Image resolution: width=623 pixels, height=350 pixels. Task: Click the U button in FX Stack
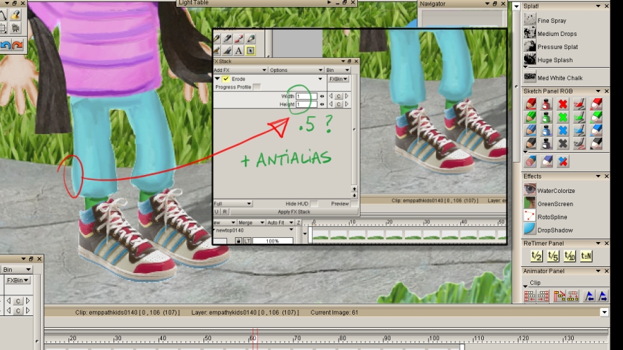pyautogui.click(x=217, y=212)
